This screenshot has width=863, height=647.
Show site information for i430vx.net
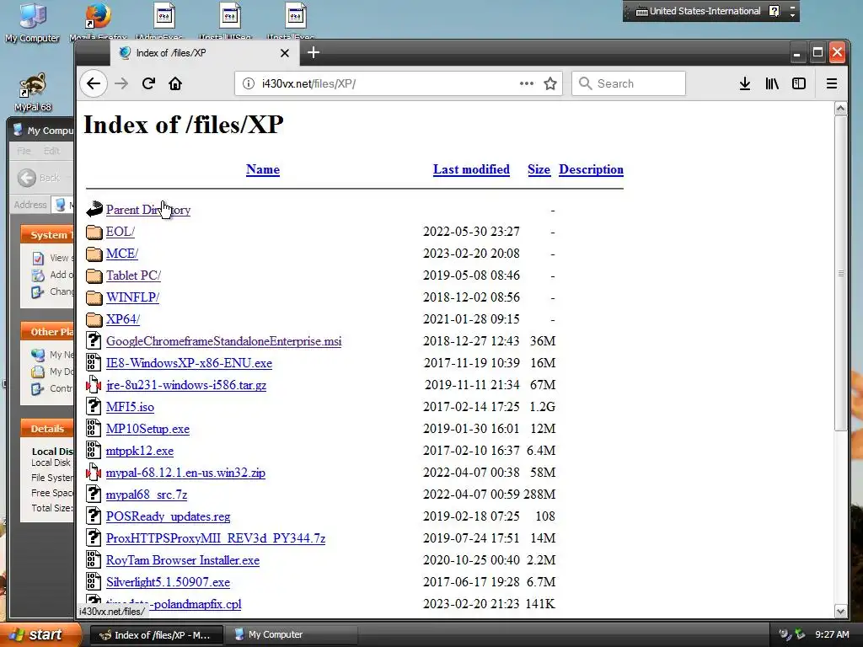point(249,83)
